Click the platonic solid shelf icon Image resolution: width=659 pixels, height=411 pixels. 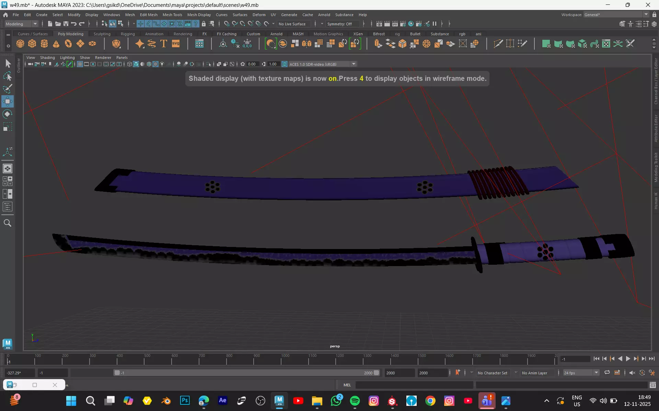pos(116,44)
